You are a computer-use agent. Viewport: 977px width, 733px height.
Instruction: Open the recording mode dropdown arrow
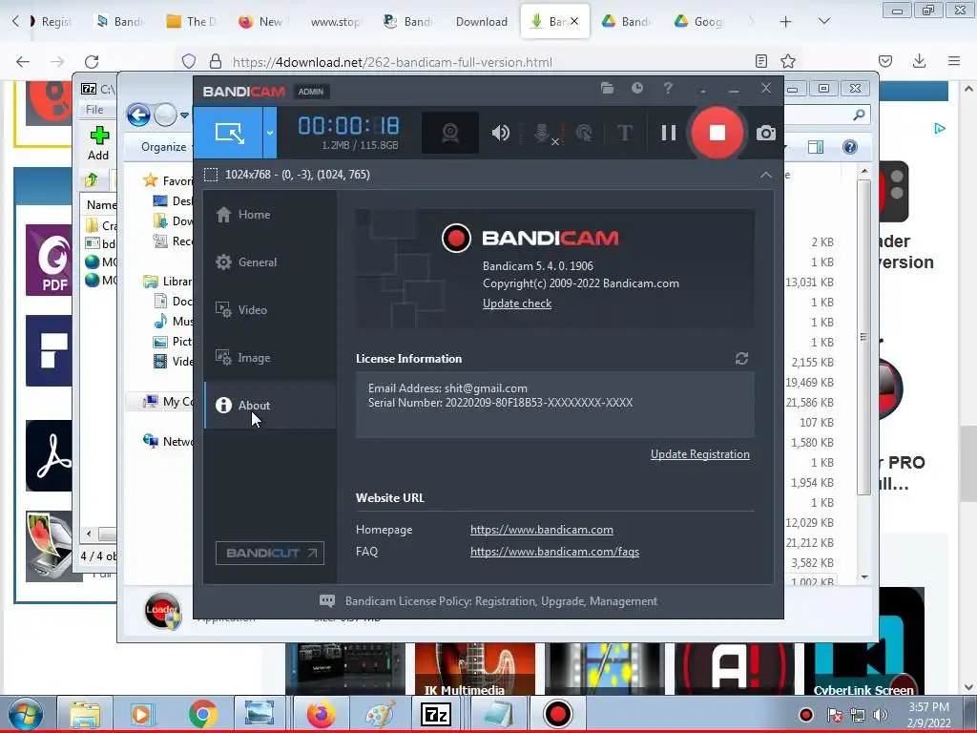[x=270, y=133]
